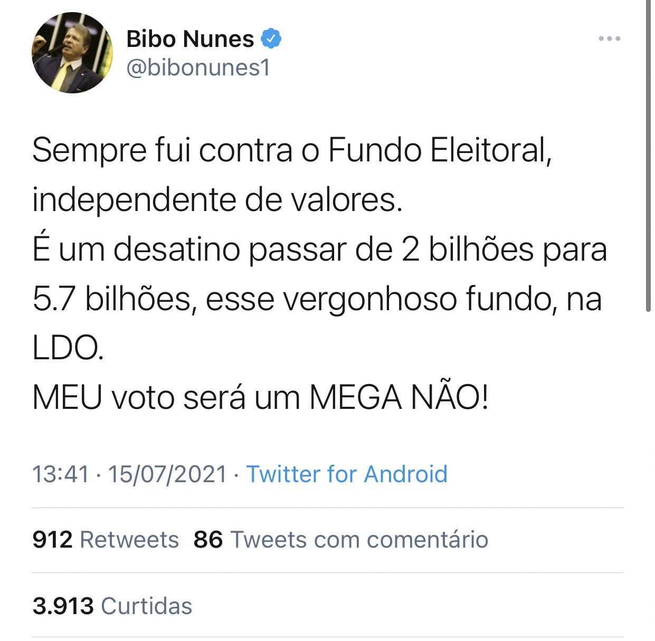Click the 15/07/2021 date
This screenshot has height=641, width=655.
tap(167, 474)
